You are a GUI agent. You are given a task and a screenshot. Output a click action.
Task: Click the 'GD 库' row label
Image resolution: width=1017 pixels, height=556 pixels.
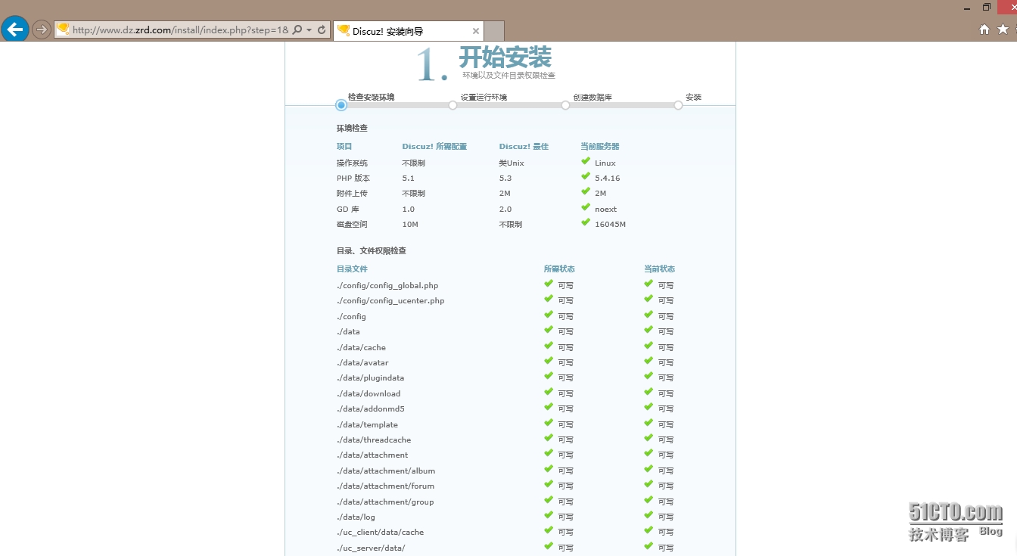pos(348,210)
